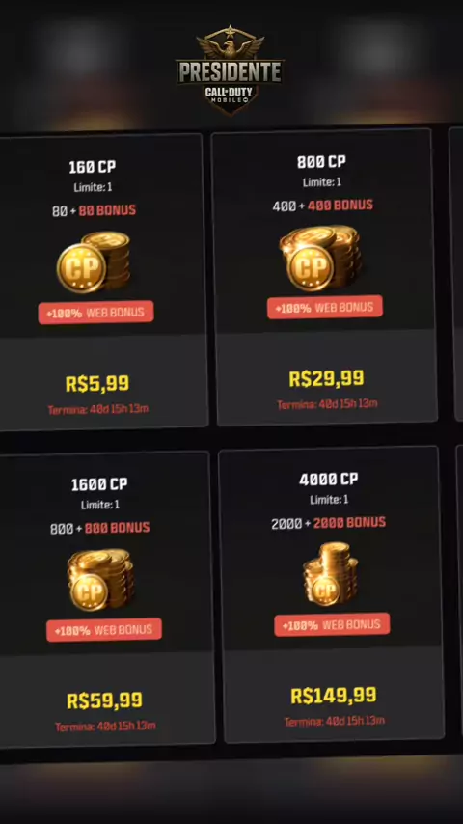Buy the 4000 CP pack for R$149,99
The image size is (463, 824).
tap(334, 696)
